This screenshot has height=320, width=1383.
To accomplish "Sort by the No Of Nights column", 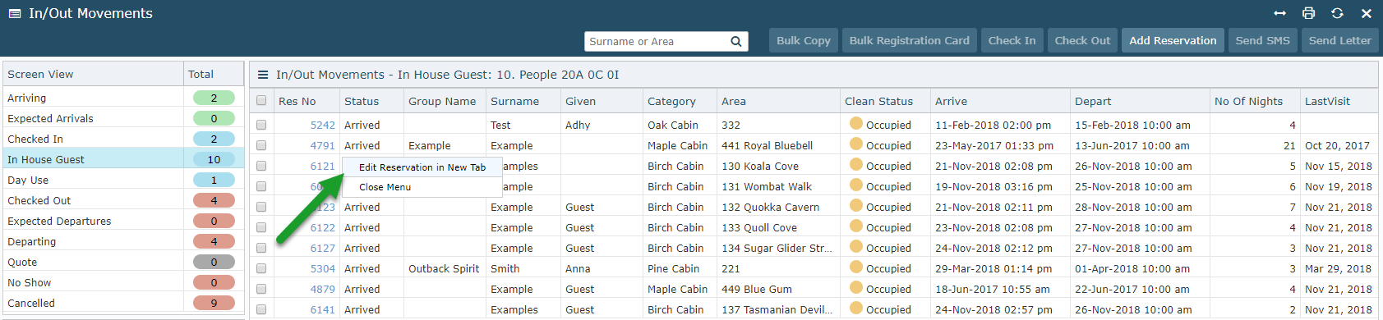I will click(x=1248, y=101).
